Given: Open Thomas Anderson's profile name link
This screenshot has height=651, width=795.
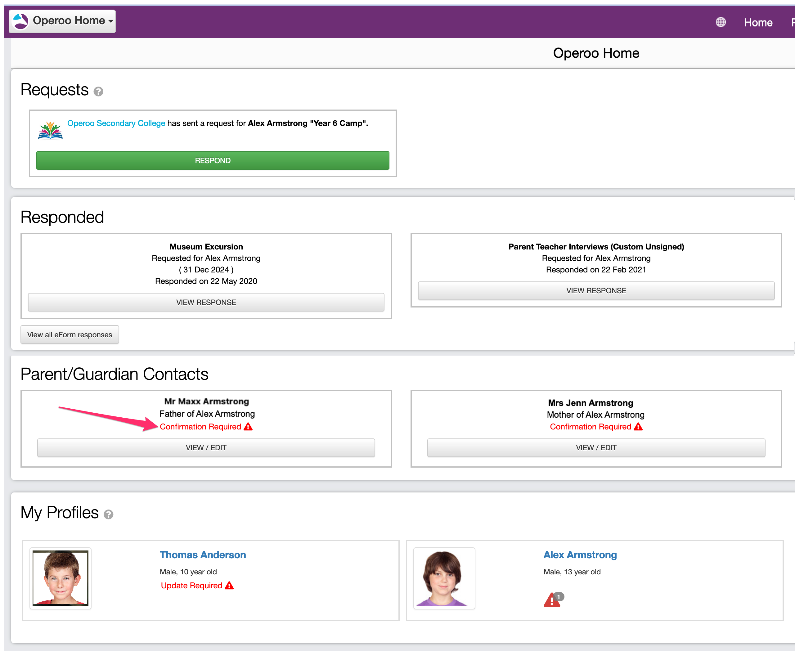Looking at the screenshot, I should click(203, 554).
